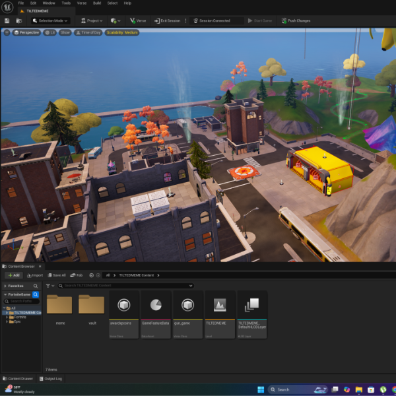Select the GameFeatureData asset

[x=156, y=315]
